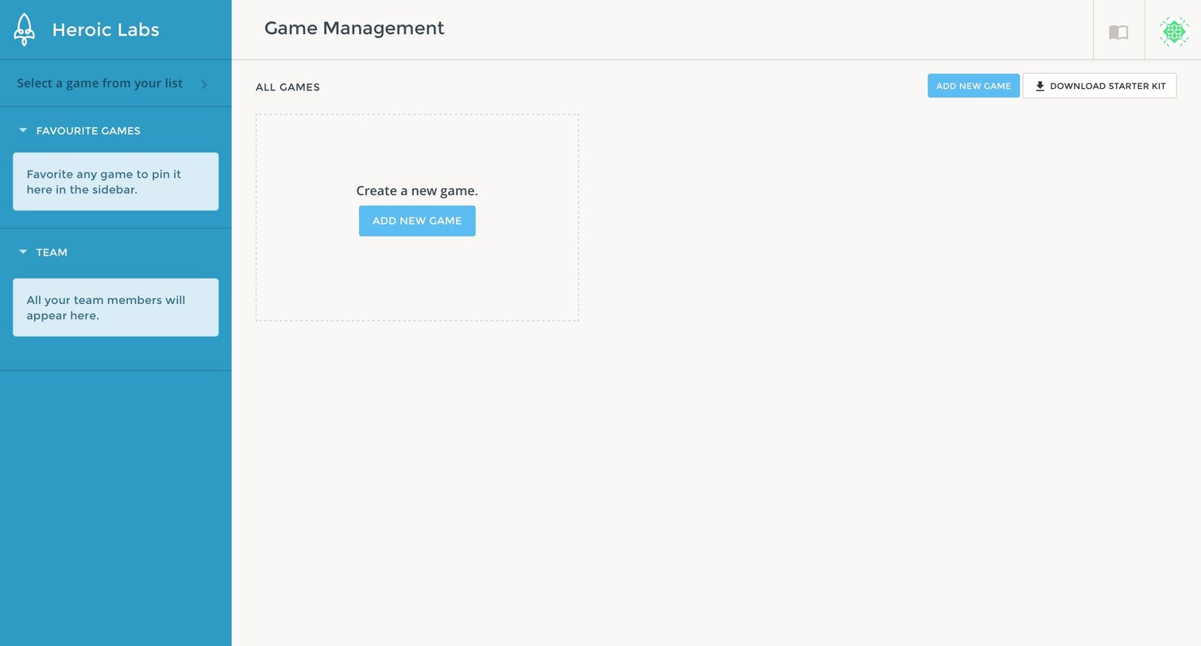Open the documentation book icon
The image size is (1201, 646).
[1118, 32]
